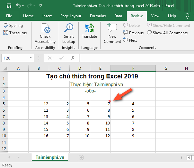Click the cell containing "-o0o-"
The width and height of the screenshot is (194, 168).
90,91
